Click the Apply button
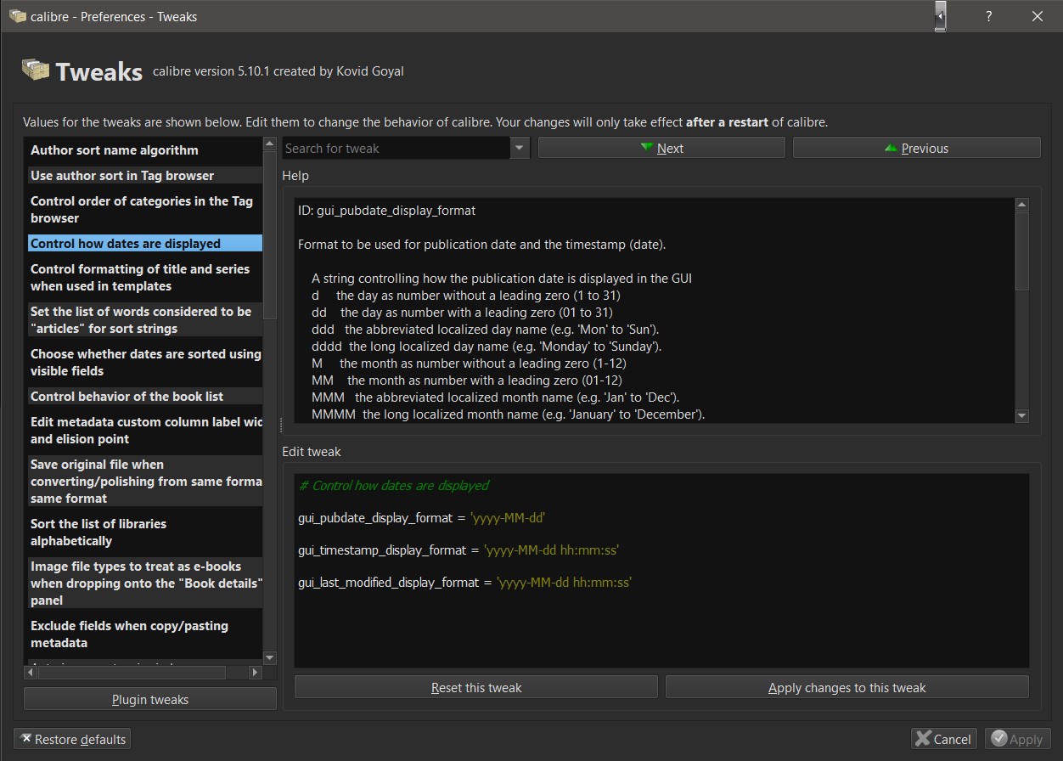The image size is (1063, 761). [x=1017, y=739]
